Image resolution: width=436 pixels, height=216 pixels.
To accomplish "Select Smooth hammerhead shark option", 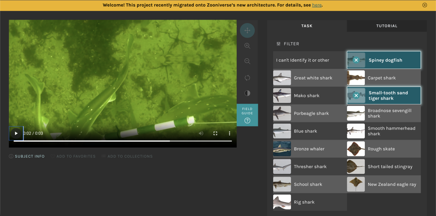I will pos(384,131).
